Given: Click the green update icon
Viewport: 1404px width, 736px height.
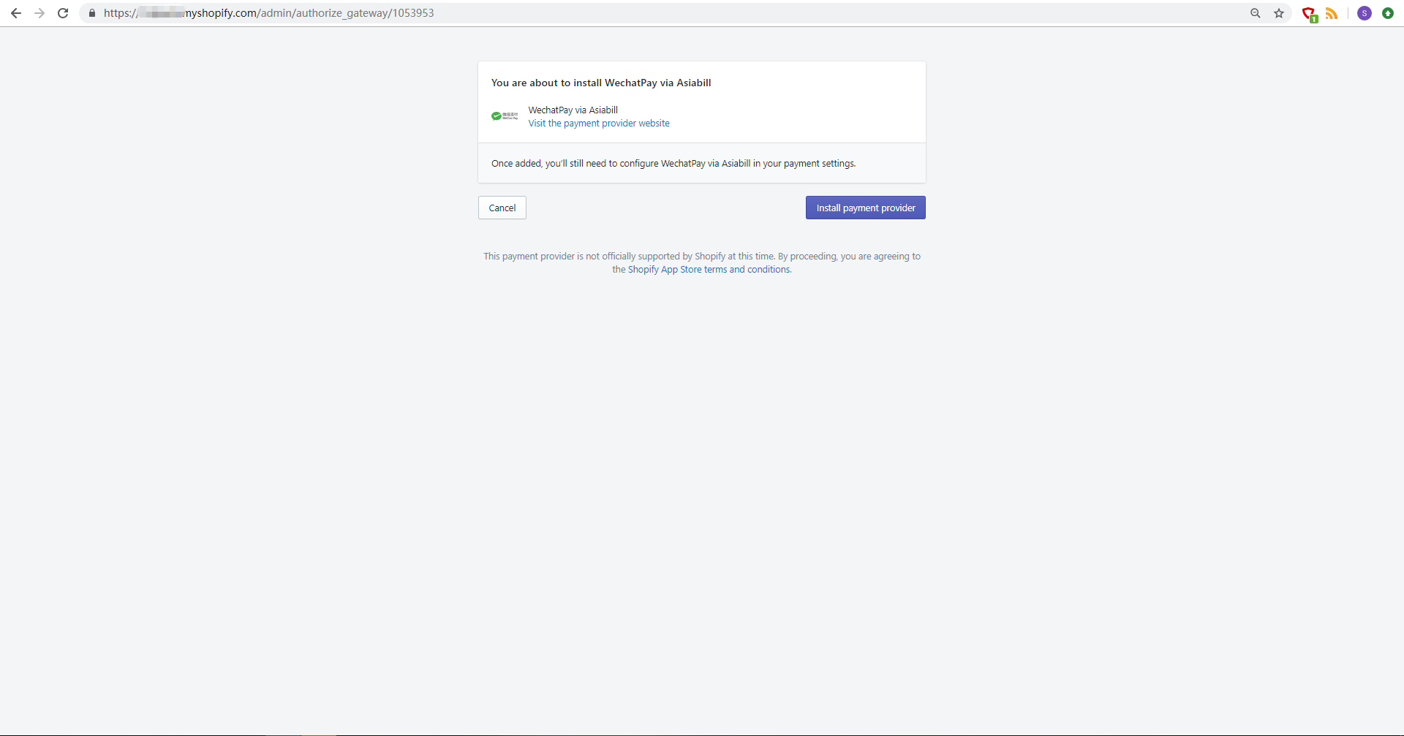Looking at the screenshot, I should [x=1388, y=13].
